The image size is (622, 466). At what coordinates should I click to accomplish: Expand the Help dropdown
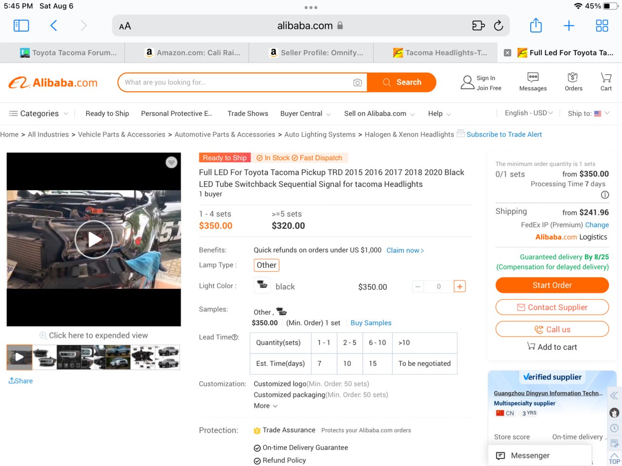click(x=439, y=114)
